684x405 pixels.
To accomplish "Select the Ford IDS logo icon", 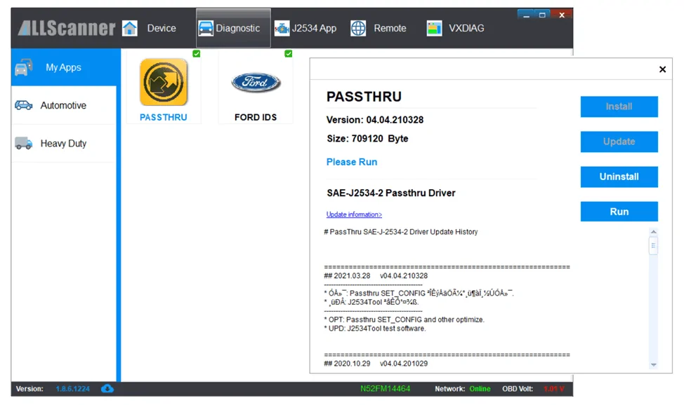I will pos(256,82).
